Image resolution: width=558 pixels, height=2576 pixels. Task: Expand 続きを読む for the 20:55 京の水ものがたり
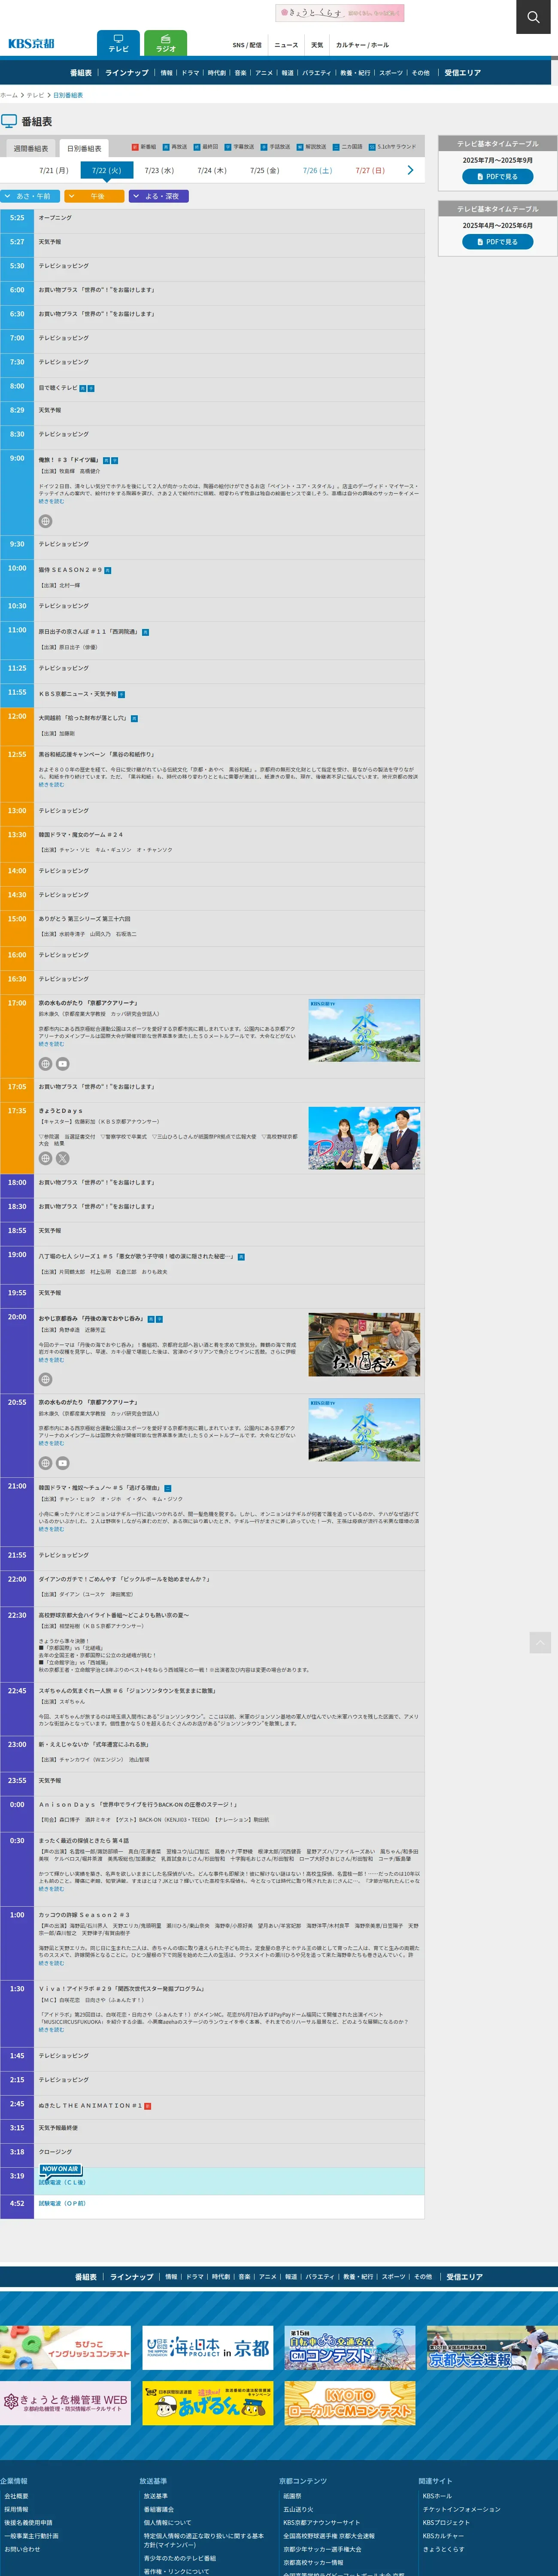(51, 1443)
